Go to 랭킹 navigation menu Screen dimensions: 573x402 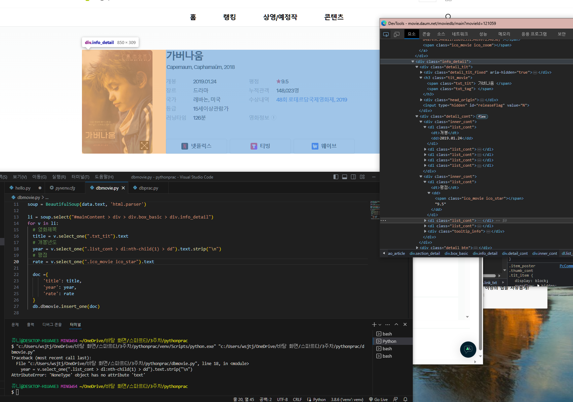[x=229, y=17]
